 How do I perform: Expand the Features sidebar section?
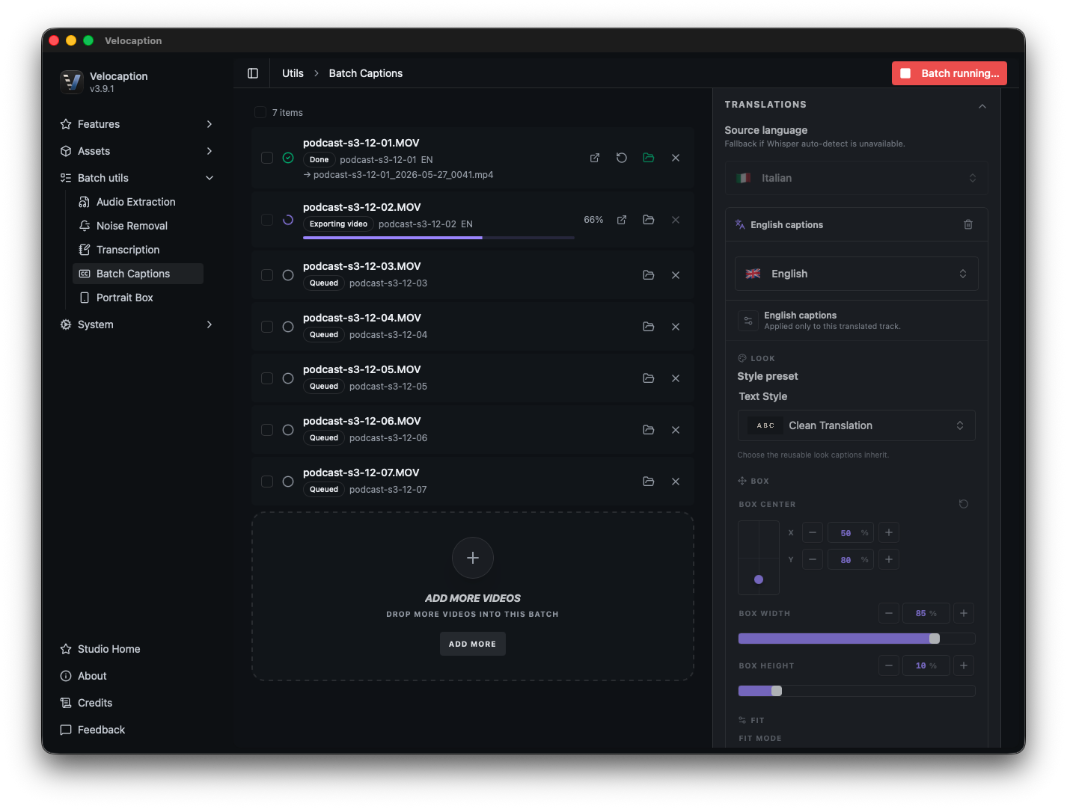[x=137, y=124]
